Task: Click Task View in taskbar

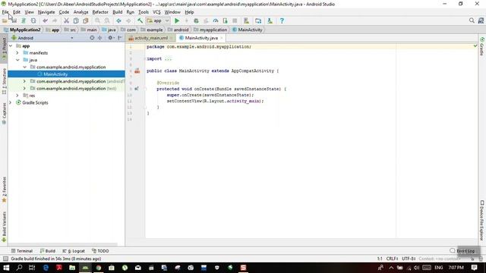Action: [32, 268]
